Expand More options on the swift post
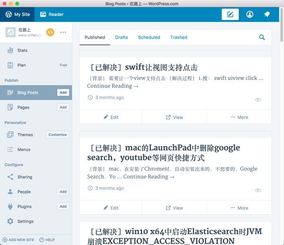 click(x=239, y=117)
